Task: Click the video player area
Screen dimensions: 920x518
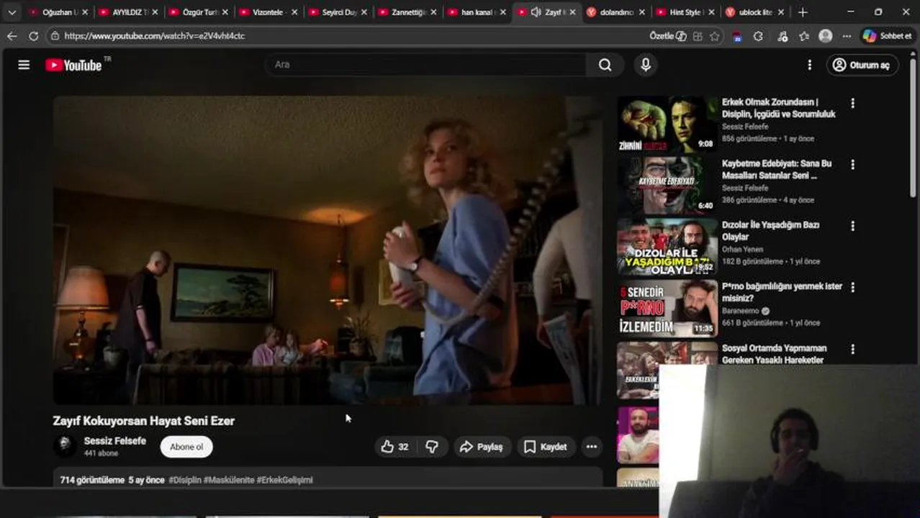Action: [328, 250]
